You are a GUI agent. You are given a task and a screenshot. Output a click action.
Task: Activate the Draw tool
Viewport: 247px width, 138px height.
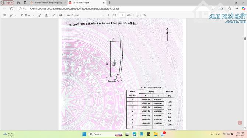coord(25,15)
